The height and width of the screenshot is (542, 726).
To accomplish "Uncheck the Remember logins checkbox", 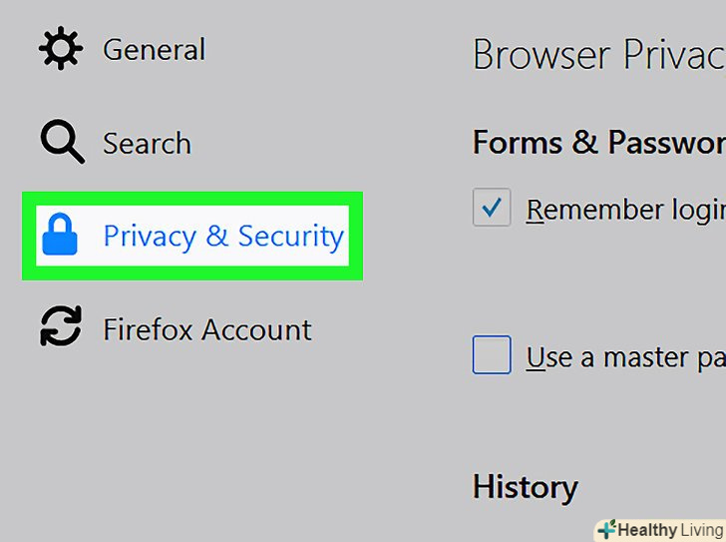I will coord(492,209).
